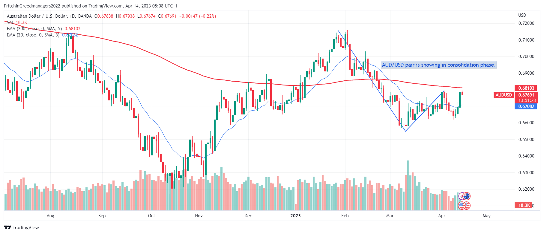Click the Australian flag event icon
544x234 pixels.
[466, 196]
